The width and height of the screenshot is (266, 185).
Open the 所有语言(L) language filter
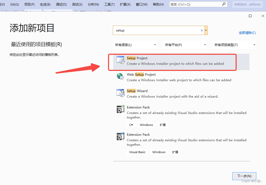click(x=135, y=45)
